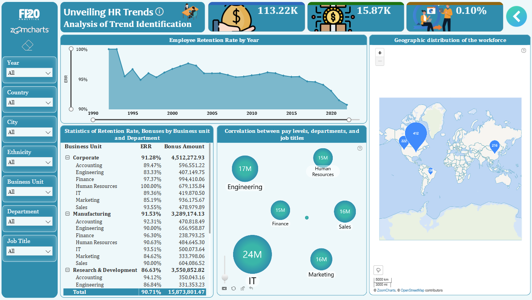Click the teal back arrow button

pyautogui.click(x=516, y=16)
